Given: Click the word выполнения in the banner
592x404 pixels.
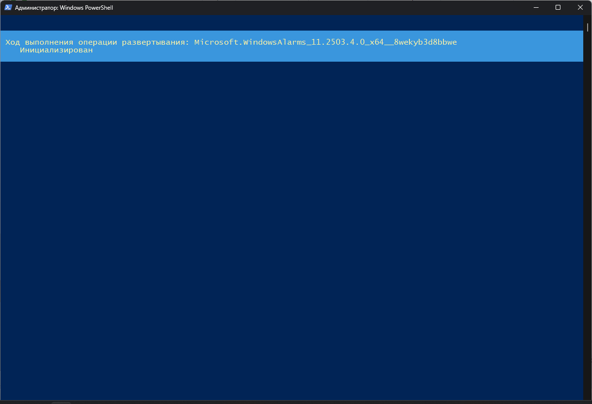Looking at the screenshot, I should [49, 42].
